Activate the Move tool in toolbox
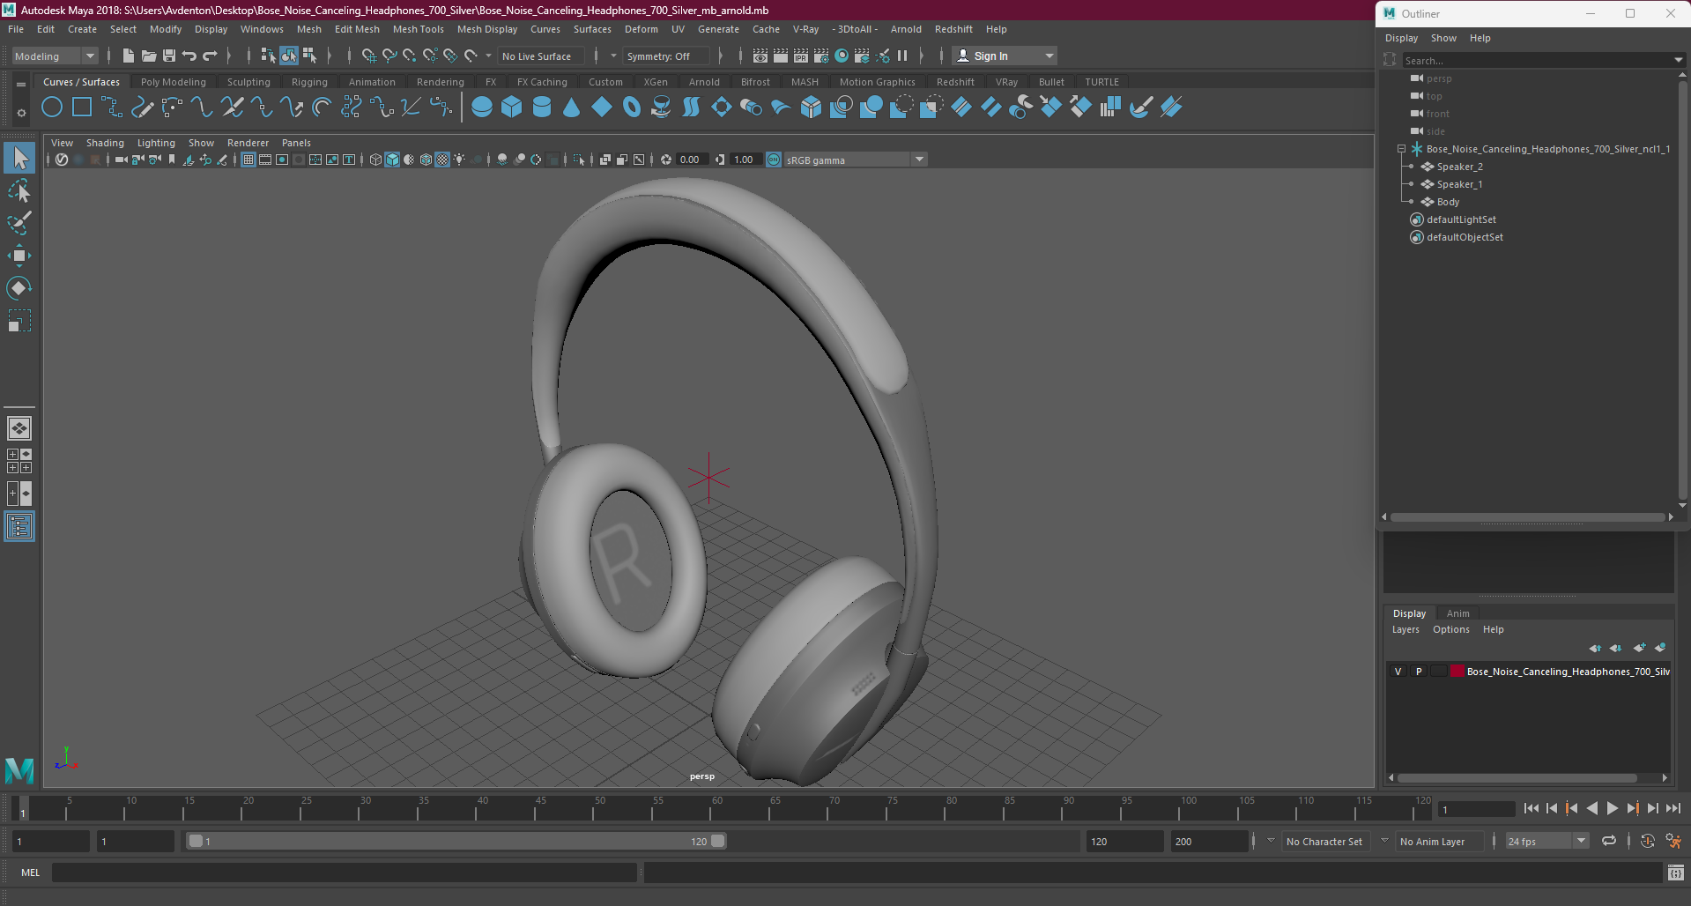This screenshot has width=1691, height=906. (19, 256)
